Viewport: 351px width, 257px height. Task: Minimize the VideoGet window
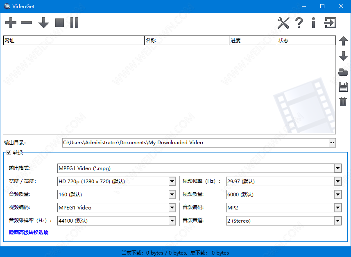point(304,6)
